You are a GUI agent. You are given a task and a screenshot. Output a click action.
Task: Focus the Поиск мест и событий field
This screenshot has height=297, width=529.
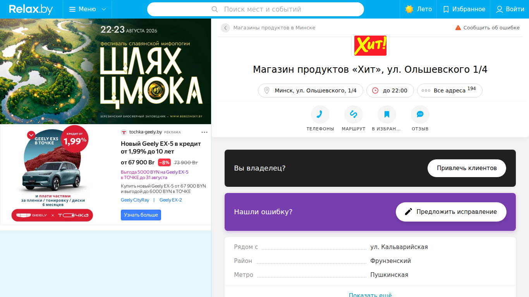(256, 9)
